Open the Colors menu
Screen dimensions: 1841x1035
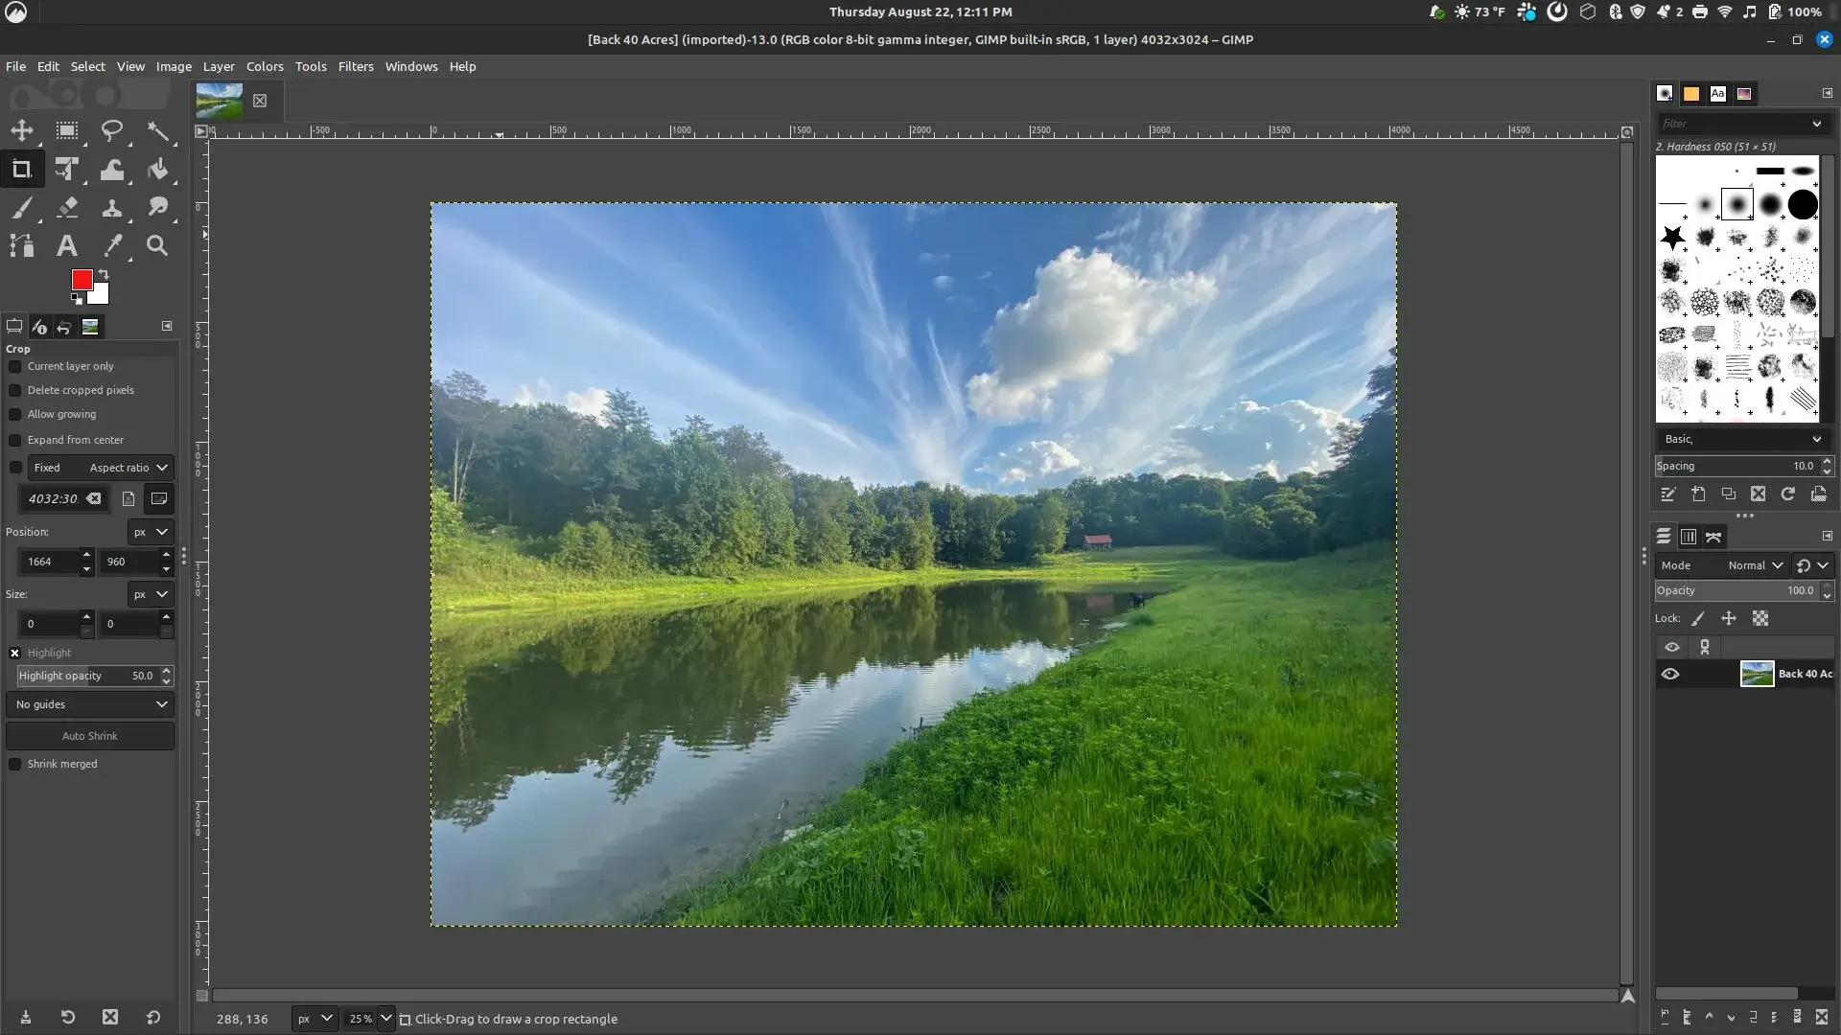coord(265,66)
